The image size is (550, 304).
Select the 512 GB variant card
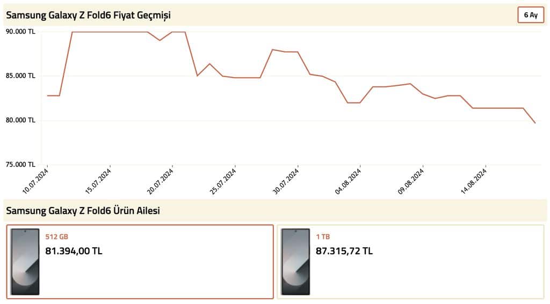click(140, 262)
